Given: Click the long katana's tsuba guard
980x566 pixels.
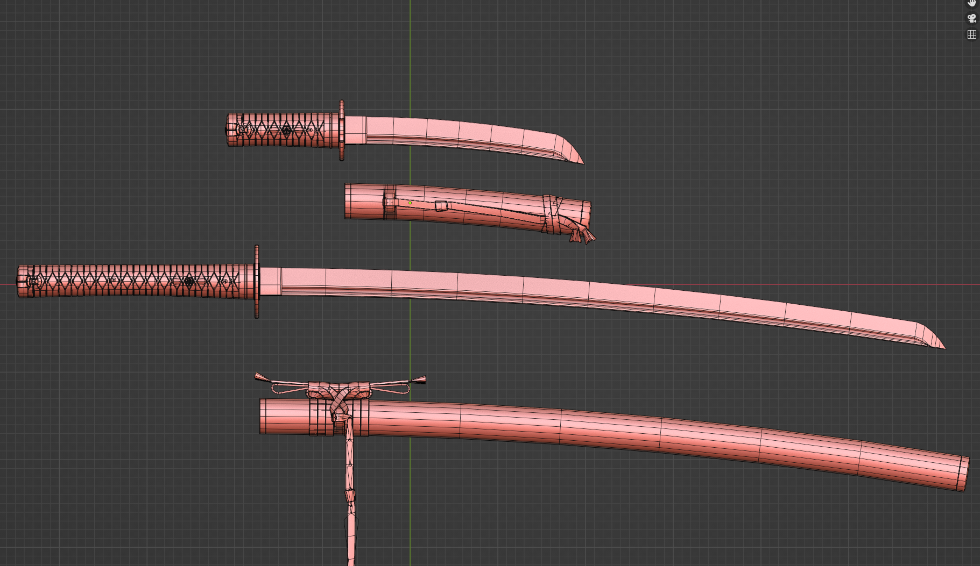Looking at the screenshot, I should 257,282.
